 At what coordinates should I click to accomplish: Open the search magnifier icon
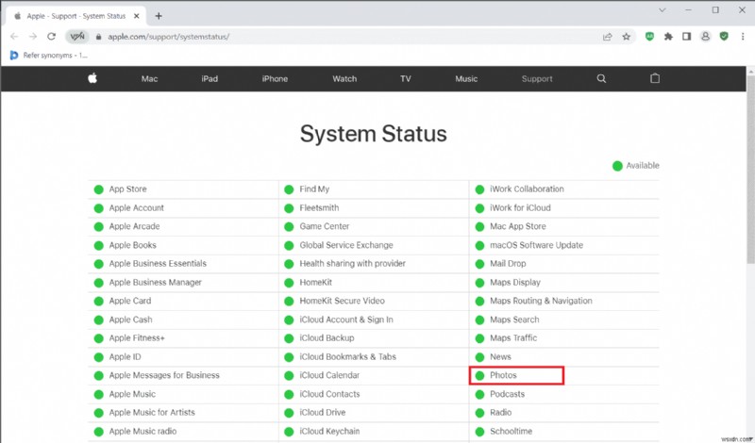pos(601,78)
